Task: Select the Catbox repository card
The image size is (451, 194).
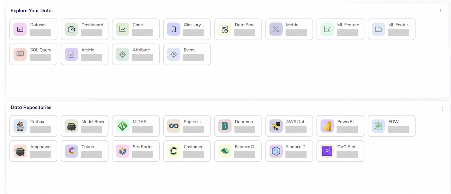Action: [x=33, y=126]
